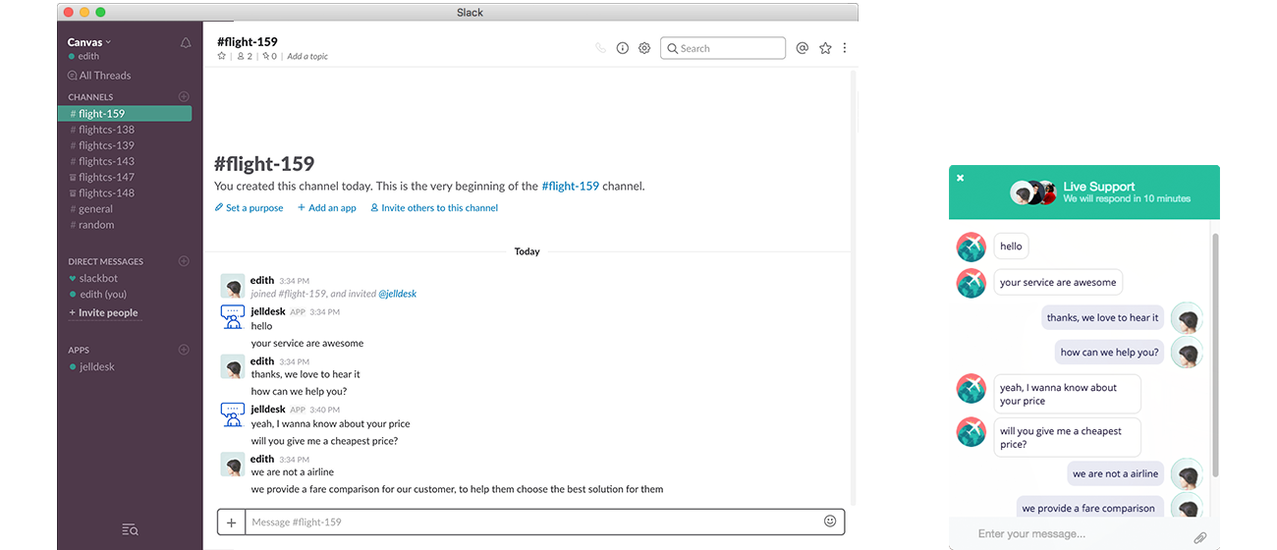
Task: Show mentions and activity @ icon
Action: point(802,48)
